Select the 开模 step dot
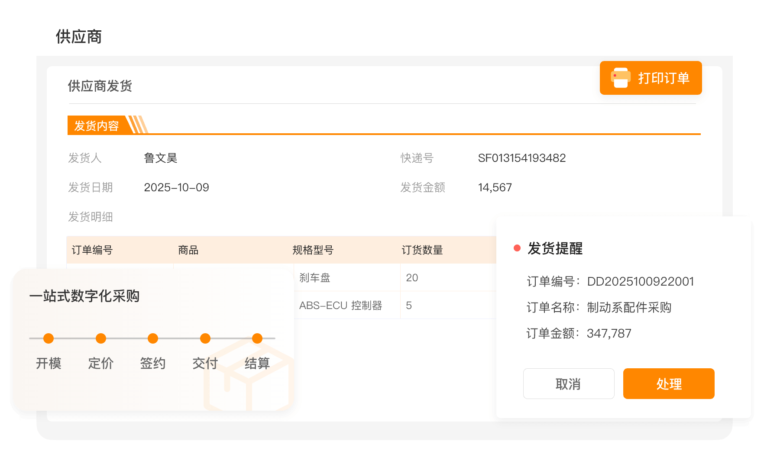The image size is (764, 457). point(49,338)
